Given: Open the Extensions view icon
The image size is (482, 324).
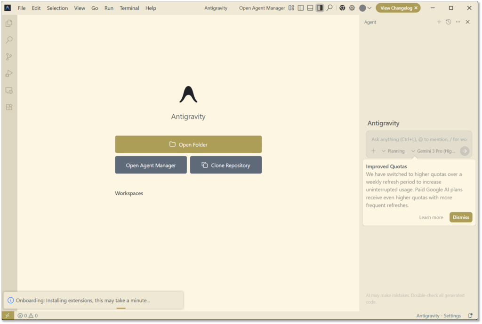Looking at the screenshot, I should tap(9, 107).
